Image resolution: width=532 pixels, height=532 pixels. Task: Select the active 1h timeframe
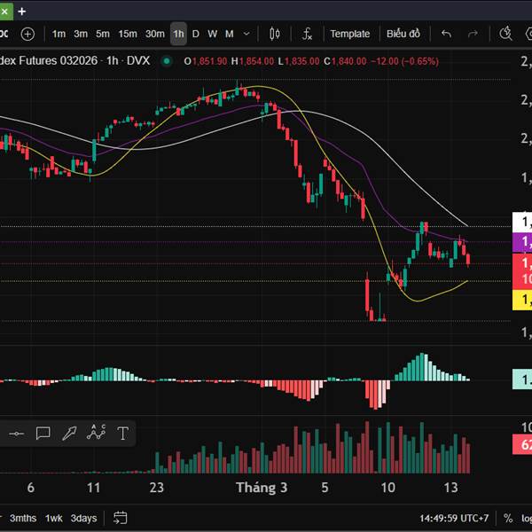click(178, 34)
